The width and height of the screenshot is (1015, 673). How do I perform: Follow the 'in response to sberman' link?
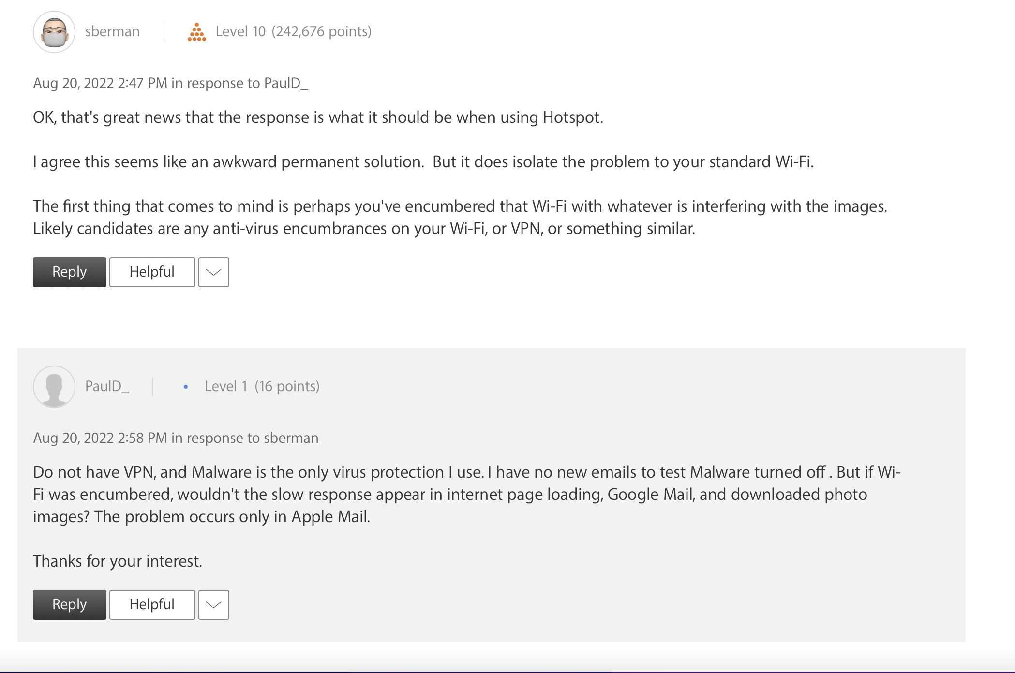[245, 438]
